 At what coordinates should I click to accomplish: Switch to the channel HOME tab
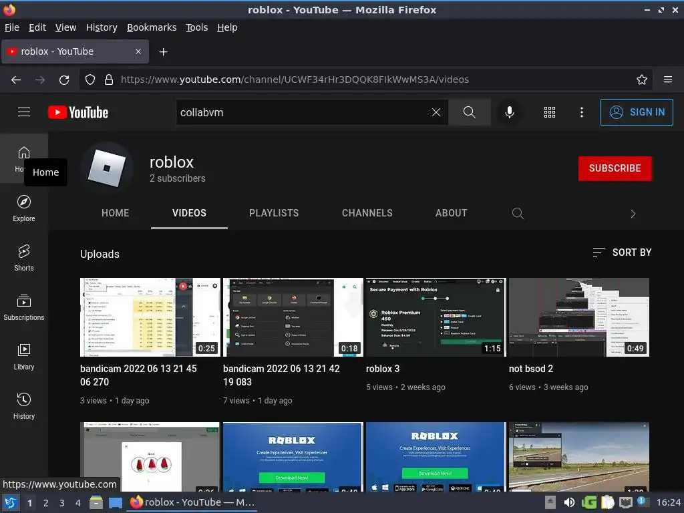(115, 213)
